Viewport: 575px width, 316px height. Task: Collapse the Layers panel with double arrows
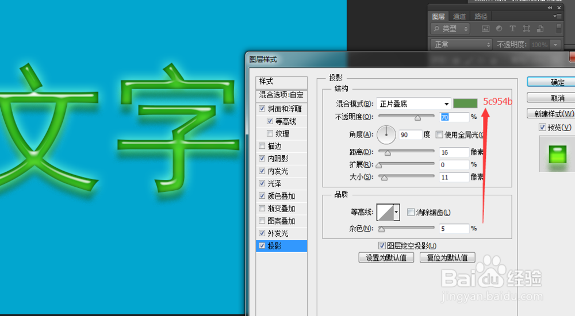coord(550,7)
